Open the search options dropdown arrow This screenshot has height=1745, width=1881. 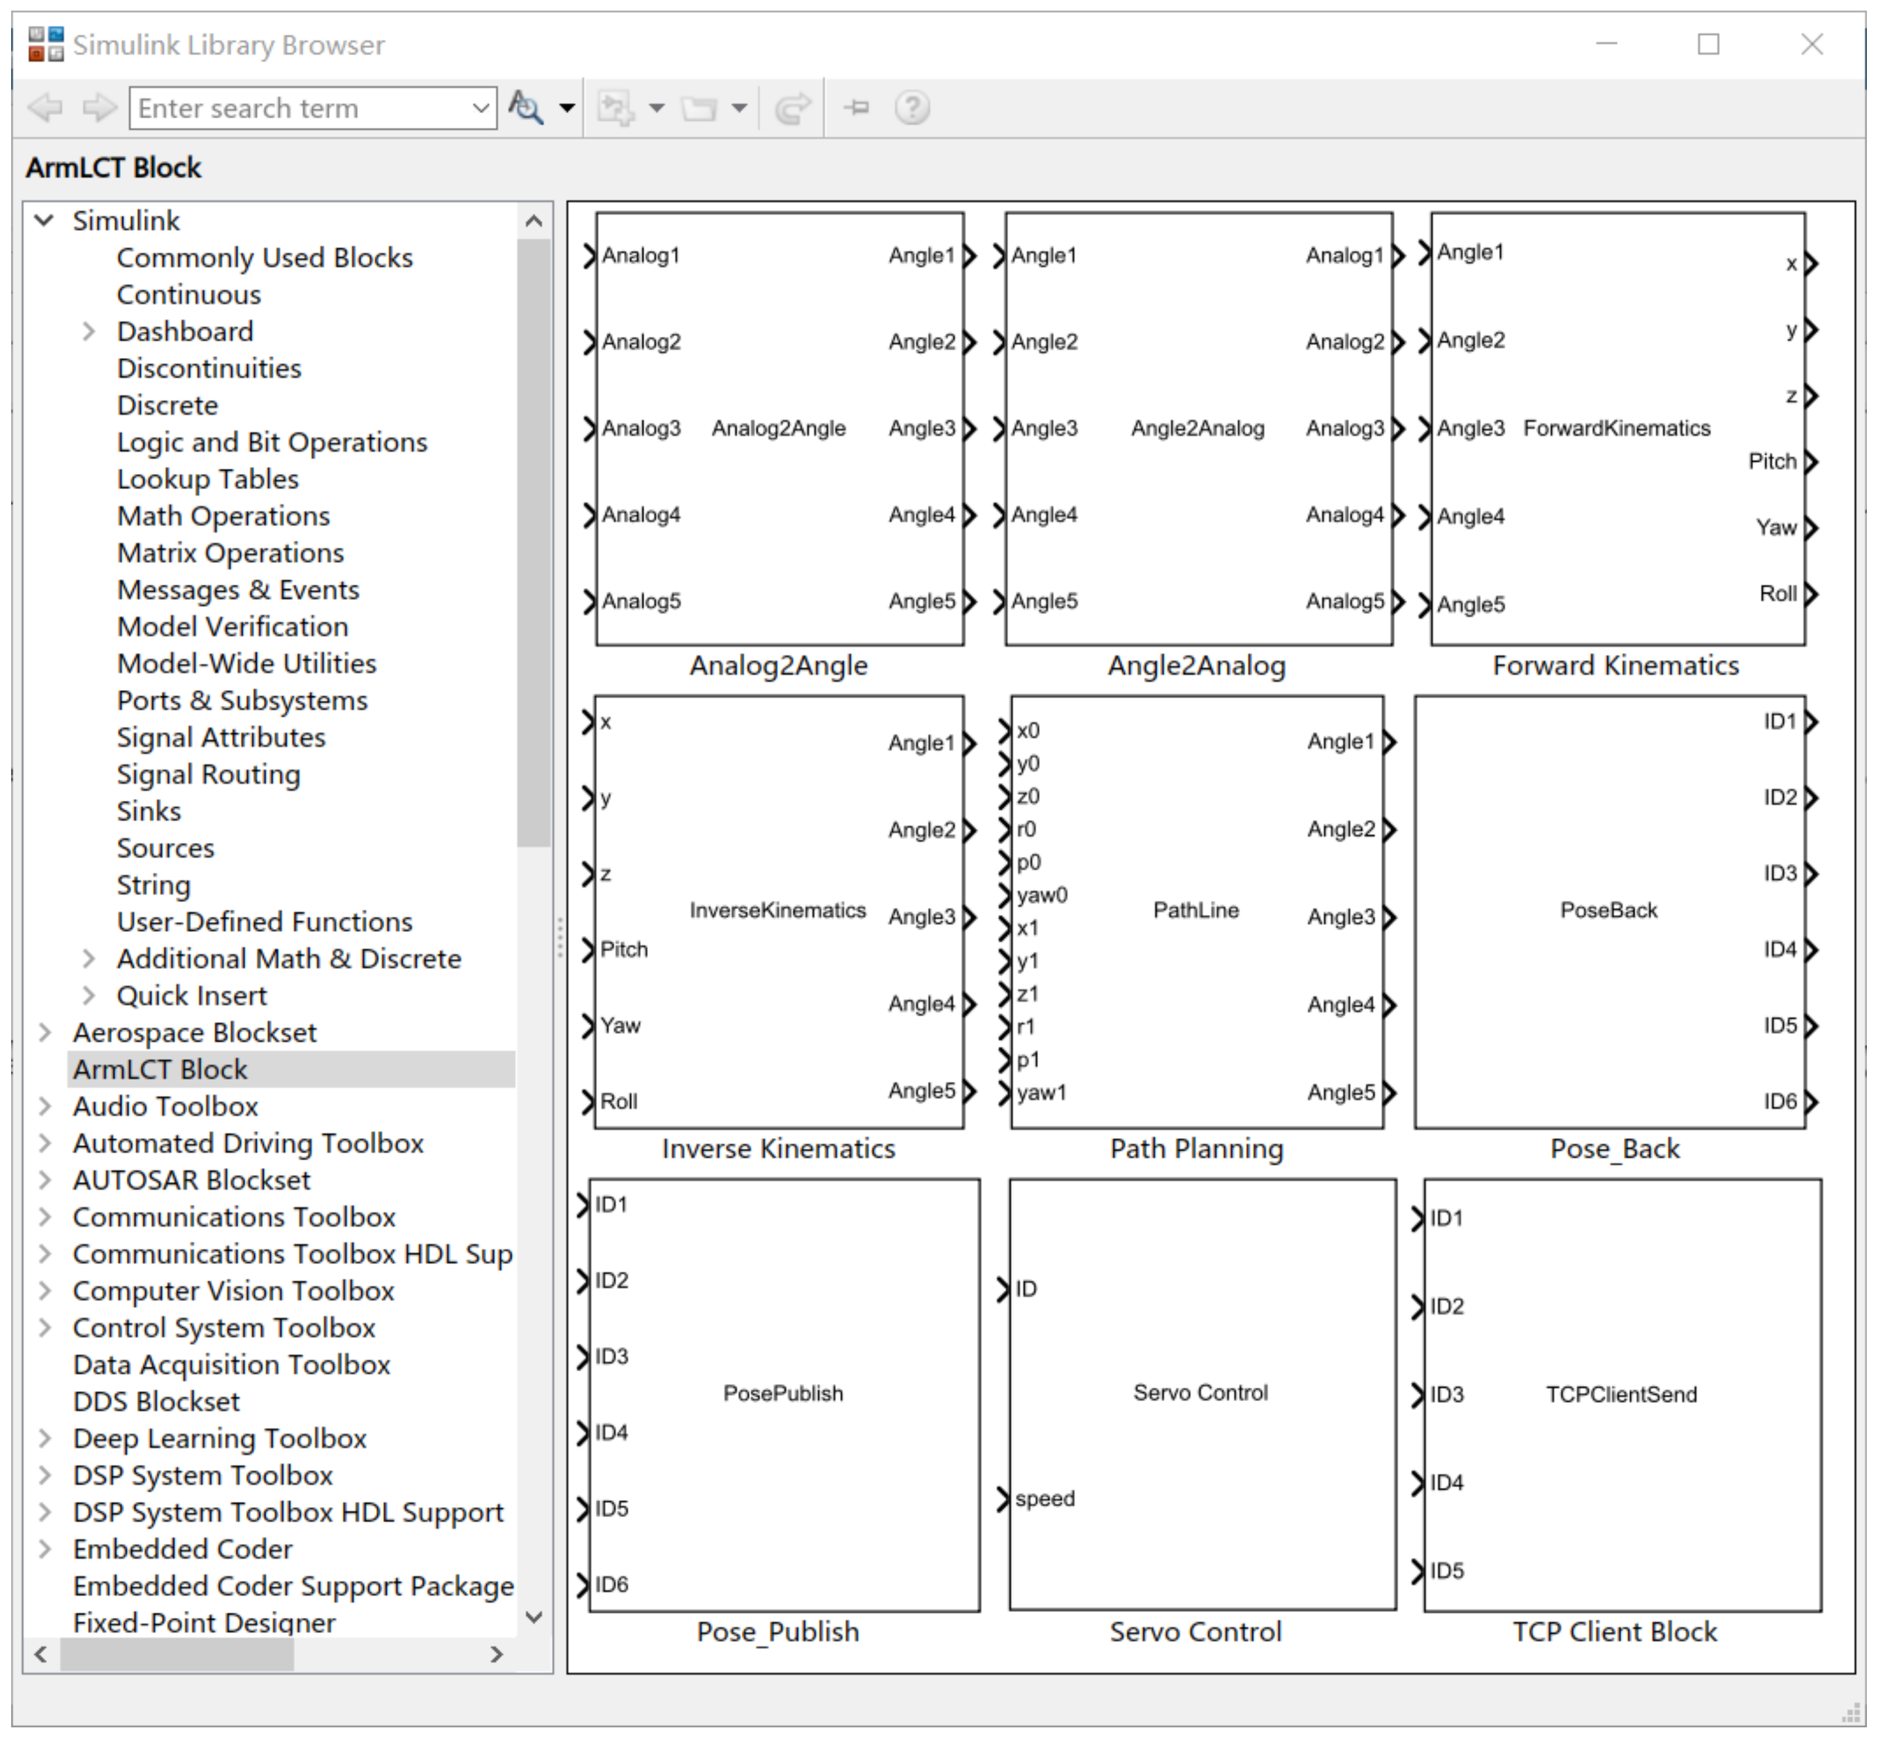click(x=566, y=108)
